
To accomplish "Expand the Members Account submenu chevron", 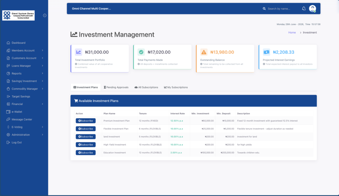I will [x=42, y=50].
